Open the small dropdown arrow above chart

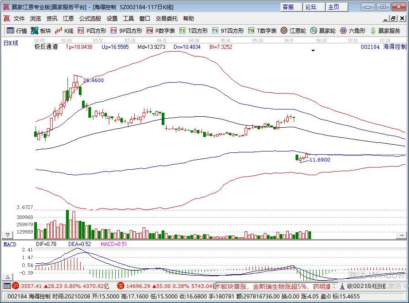click(313, 51)
